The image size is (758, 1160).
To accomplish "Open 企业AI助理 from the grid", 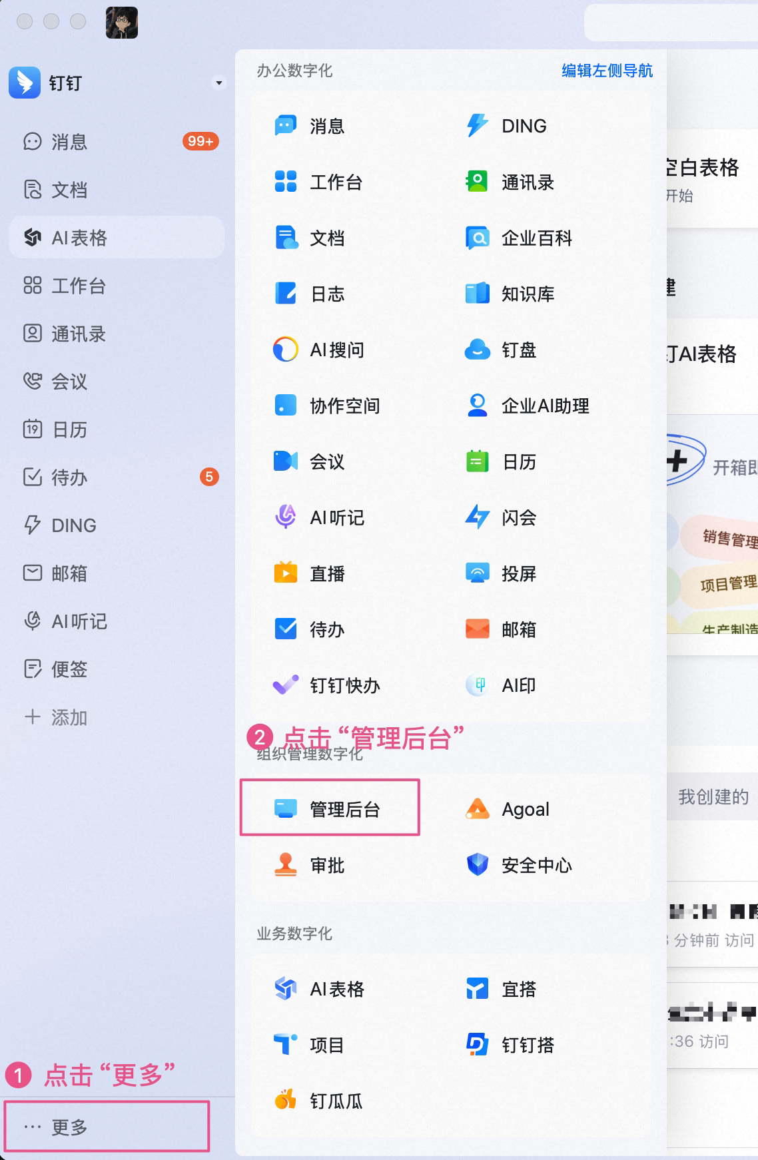I will 527,406.
